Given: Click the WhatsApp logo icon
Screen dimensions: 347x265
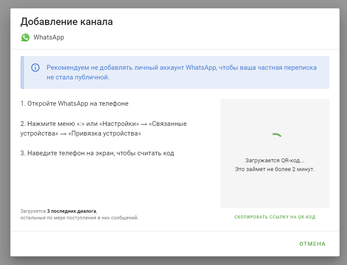Looking at the screenshot, I should coord(25,37).
